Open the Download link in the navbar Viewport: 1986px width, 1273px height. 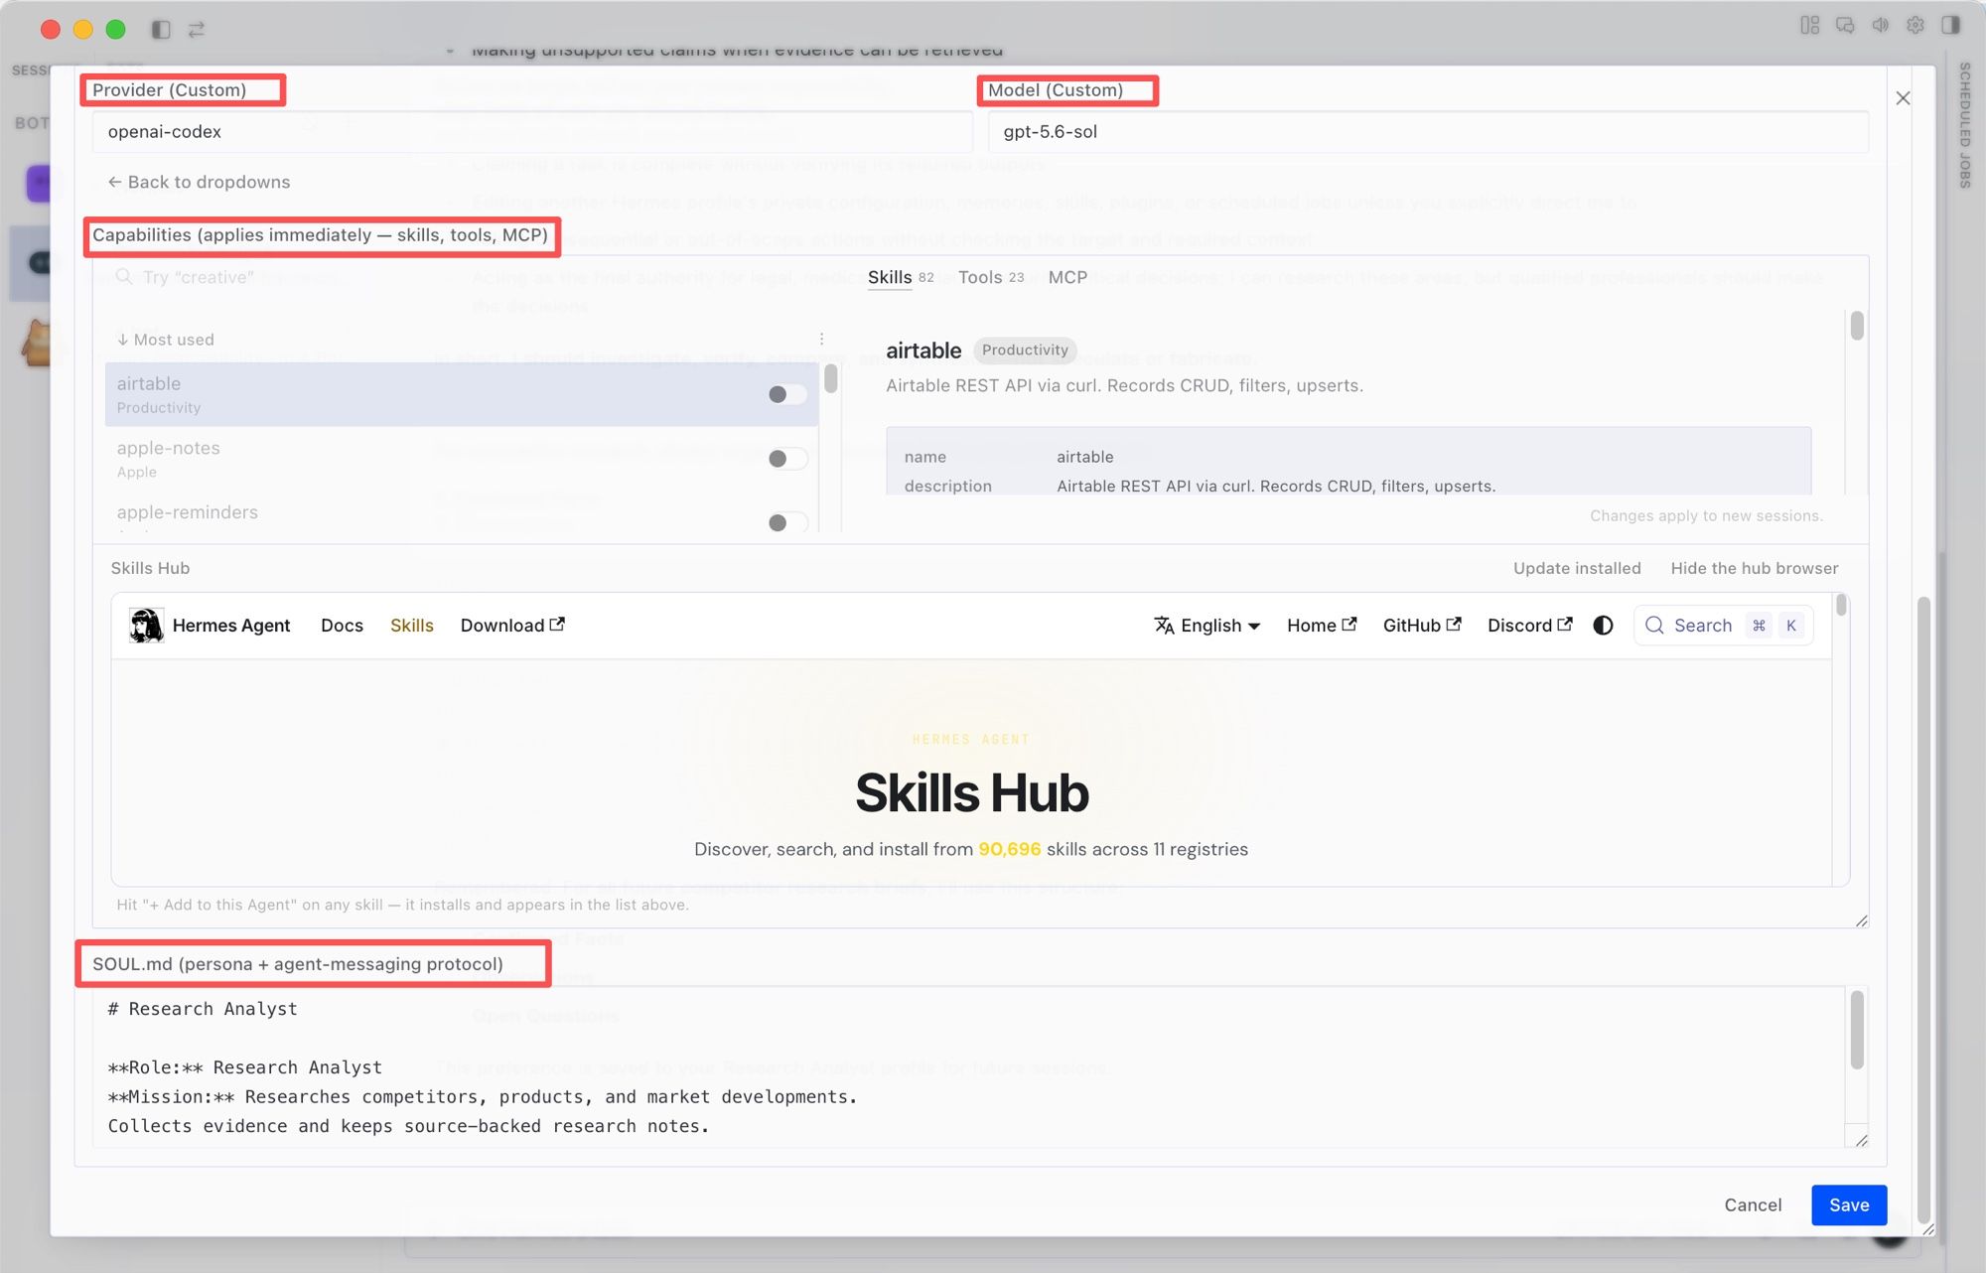click(x=512, y=625)
